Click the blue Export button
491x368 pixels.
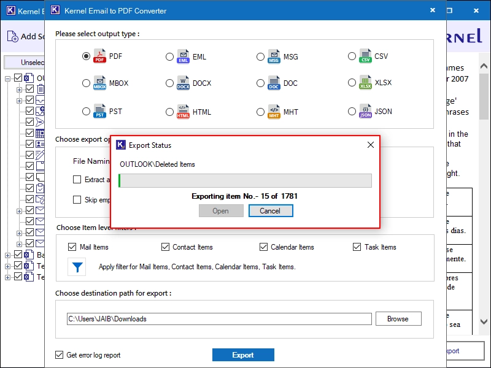pyautogui.click(x=243, y=355)
